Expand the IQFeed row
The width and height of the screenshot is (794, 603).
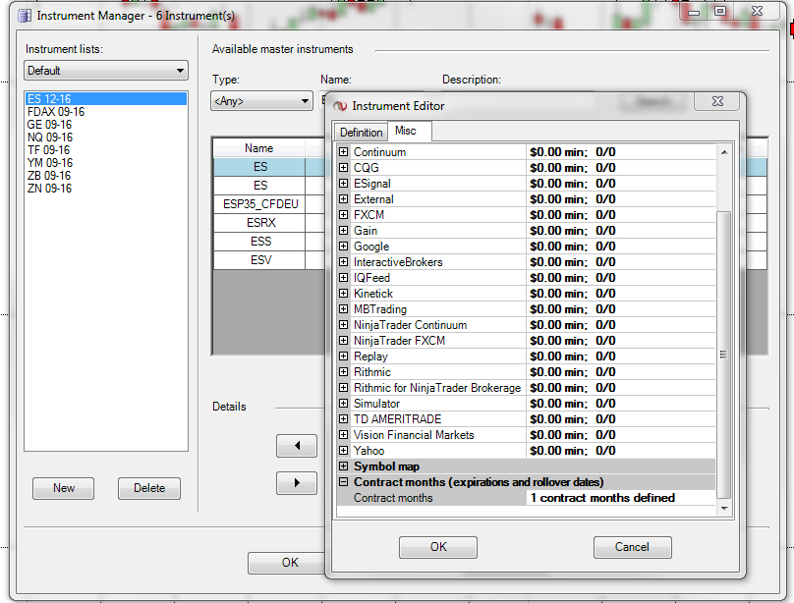343,277
